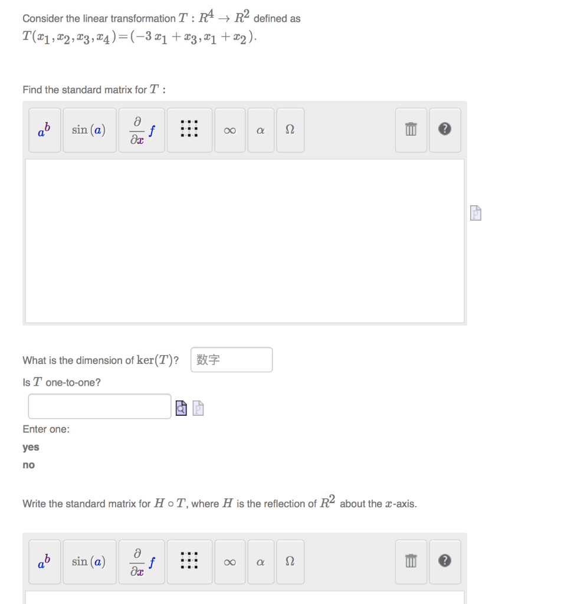Insert an exponent using the a^b icon

pyautogui.click(x=44, y=130)
